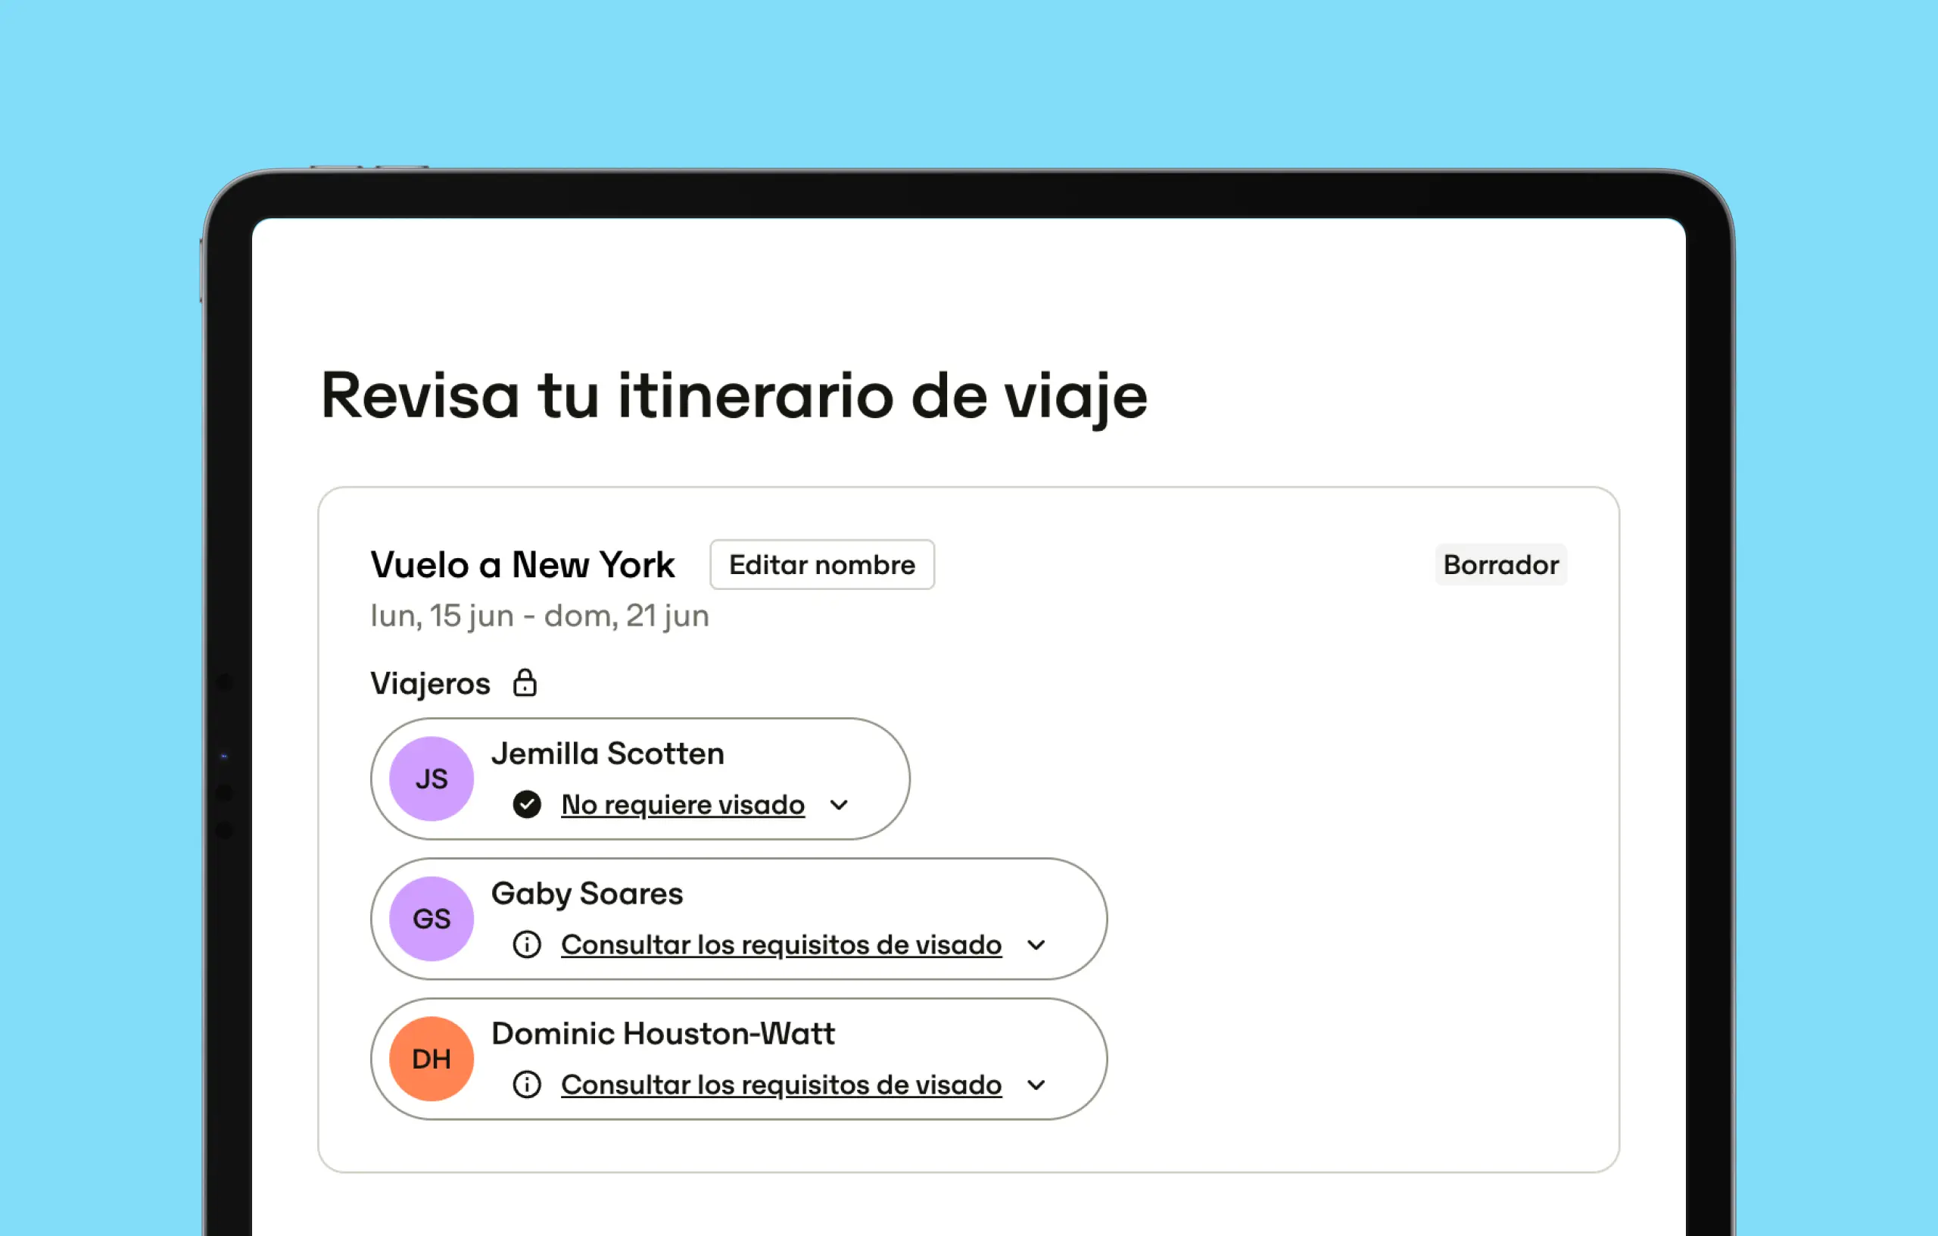Click the date range lun, 15 jun - dom, 21 jun
The image size is (1938, 1236).
click(539, 616)
